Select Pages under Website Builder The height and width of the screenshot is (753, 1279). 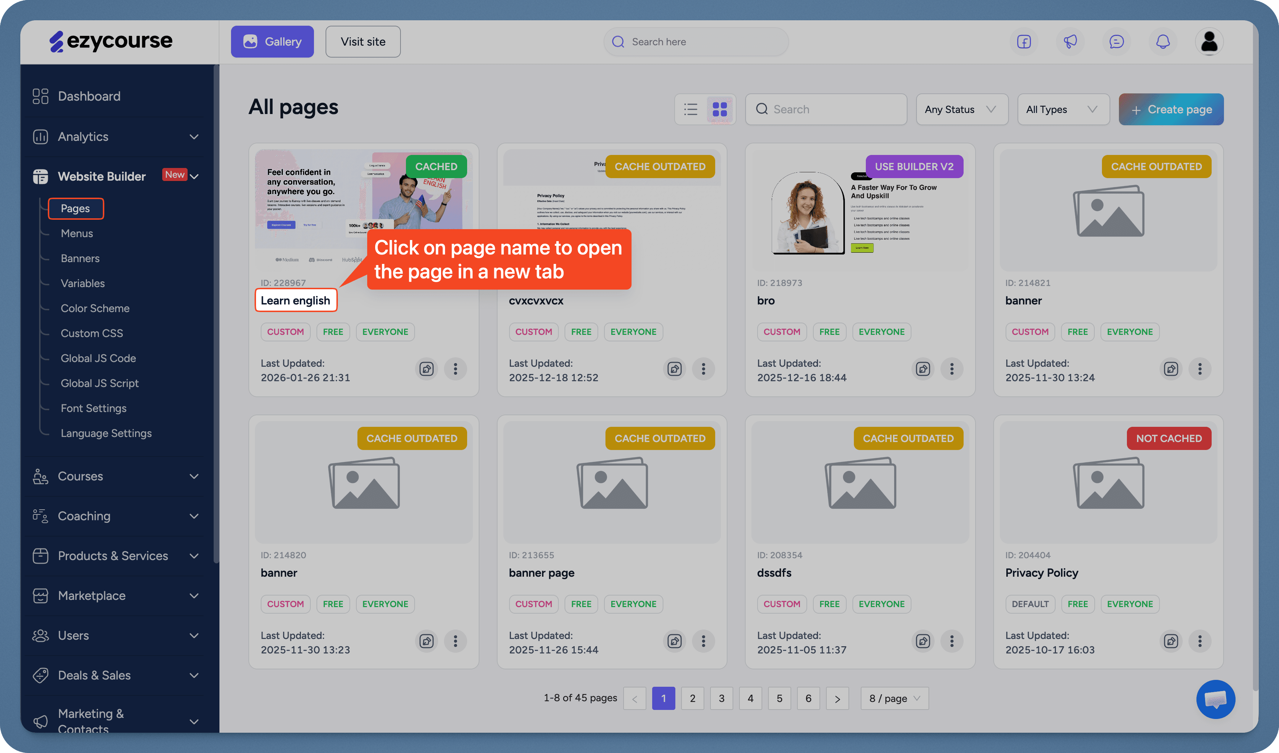tap(75, 208)
